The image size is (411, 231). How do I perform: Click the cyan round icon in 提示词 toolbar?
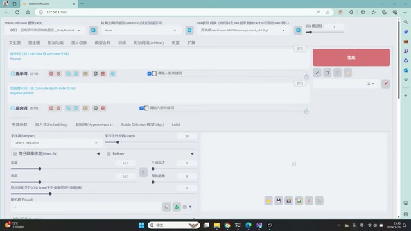tap(113, 74)
